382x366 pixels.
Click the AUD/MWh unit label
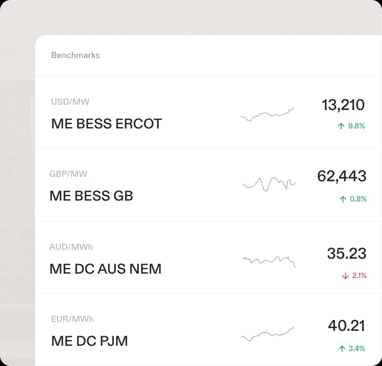tap(71, 247)
